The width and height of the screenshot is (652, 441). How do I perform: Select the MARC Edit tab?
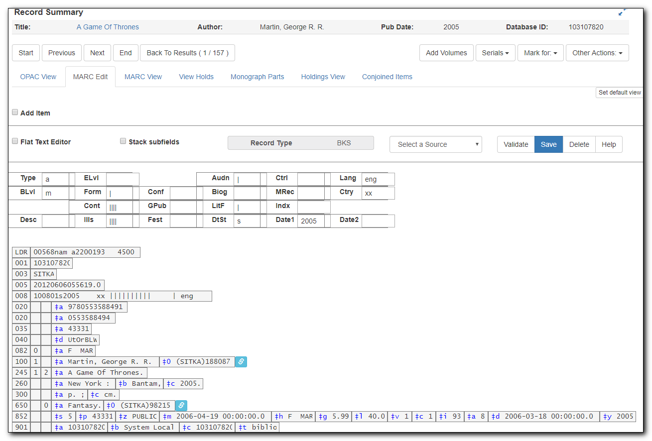pyautogui.click(x=90, y=77)
